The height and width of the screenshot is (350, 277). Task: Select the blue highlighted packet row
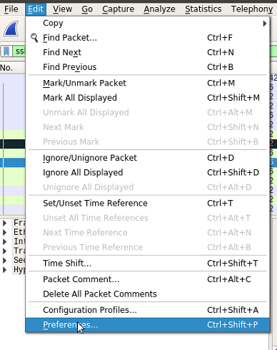click(x=12, y=163)
